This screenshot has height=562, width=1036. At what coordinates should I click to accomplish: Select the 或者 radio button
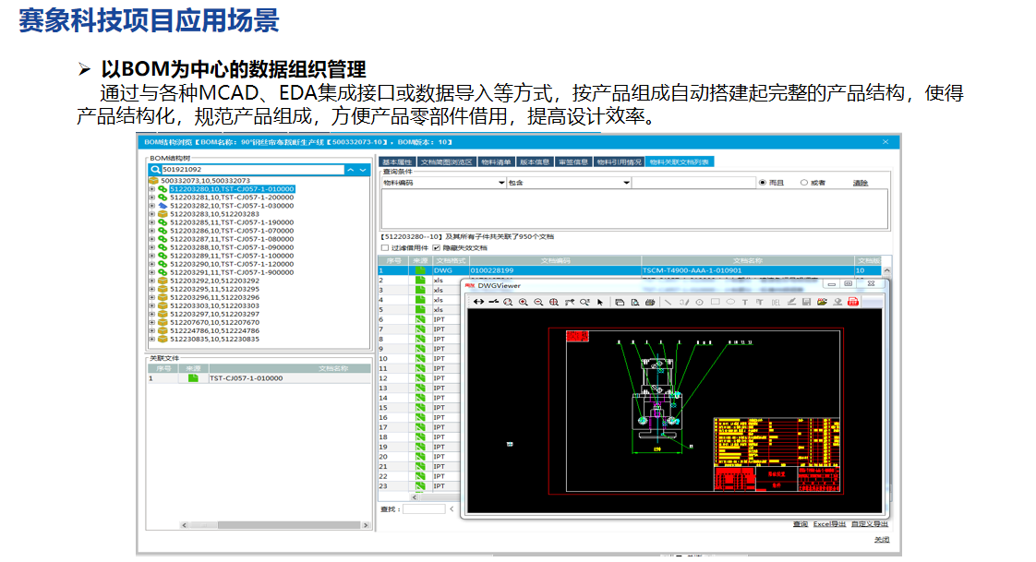[x=803, y=183]
